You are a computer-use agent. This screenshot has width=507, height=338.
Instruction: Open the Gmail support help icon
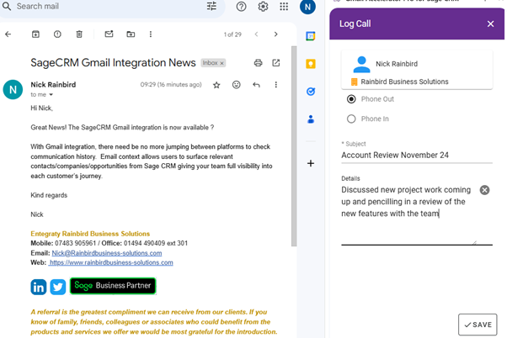click(x=241, y=7)
